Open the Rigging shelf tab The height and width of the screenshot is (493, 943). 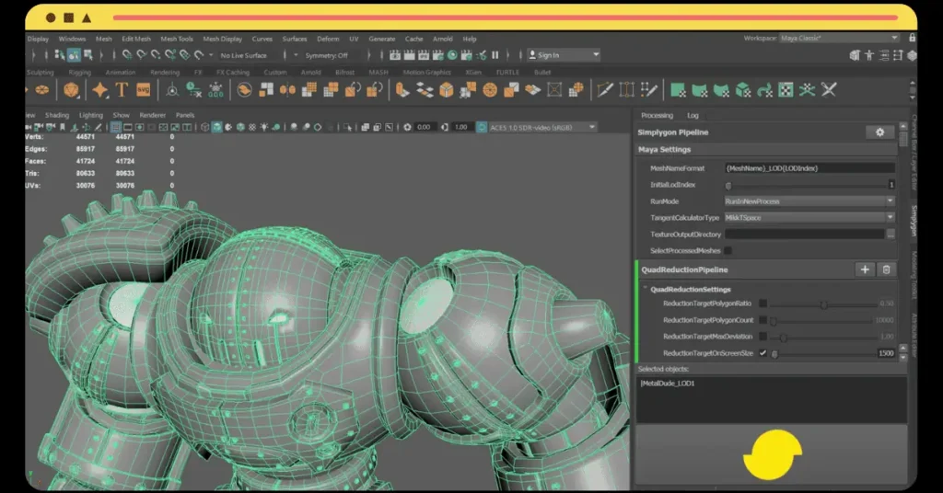point(79,72)
